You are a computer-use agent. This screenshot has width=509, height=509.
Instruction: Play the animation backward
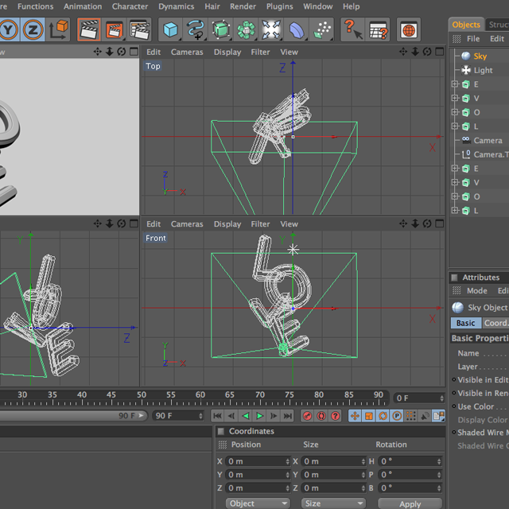(246, 416)
